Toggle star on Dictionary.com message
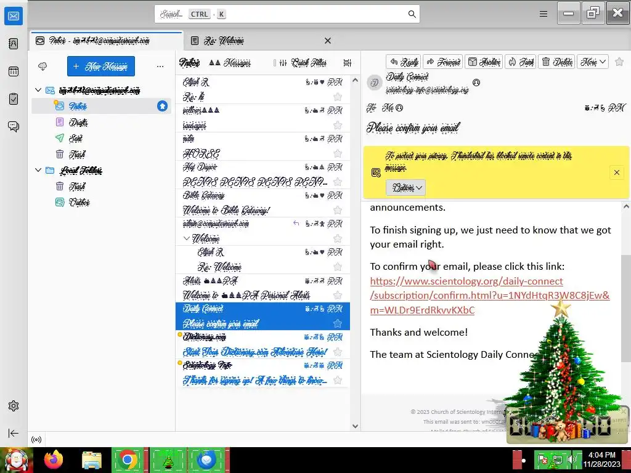This screenshot has width=631, height=473. tap(338, 352)
